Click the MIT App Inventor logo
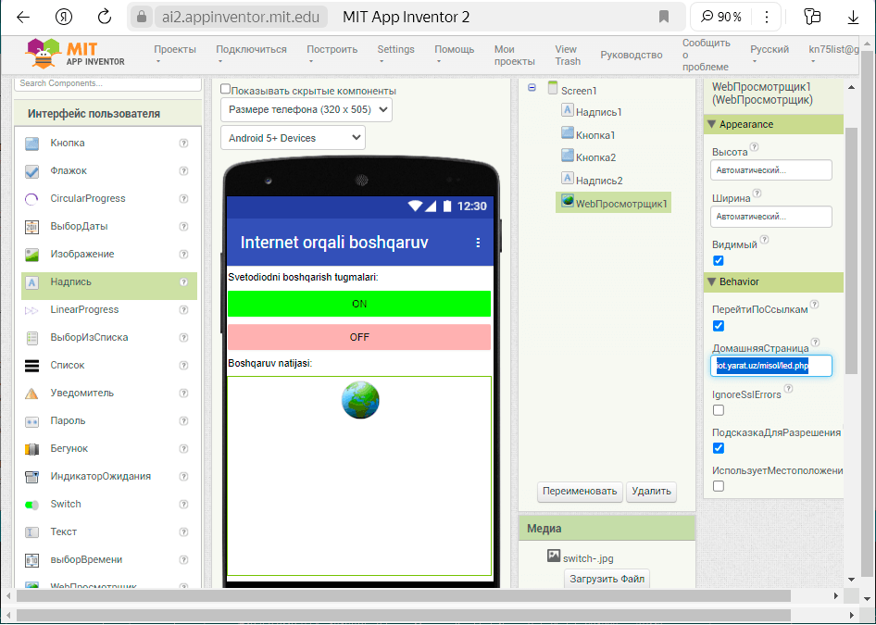This screenshot has width=876, height=625. pos(76,55)
